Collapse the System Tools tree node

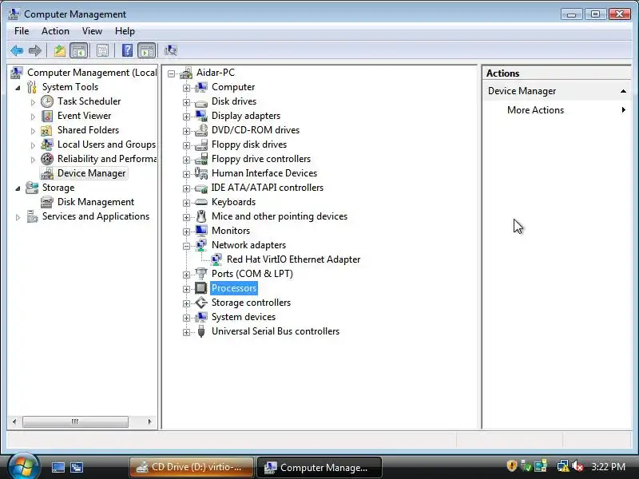18,88
